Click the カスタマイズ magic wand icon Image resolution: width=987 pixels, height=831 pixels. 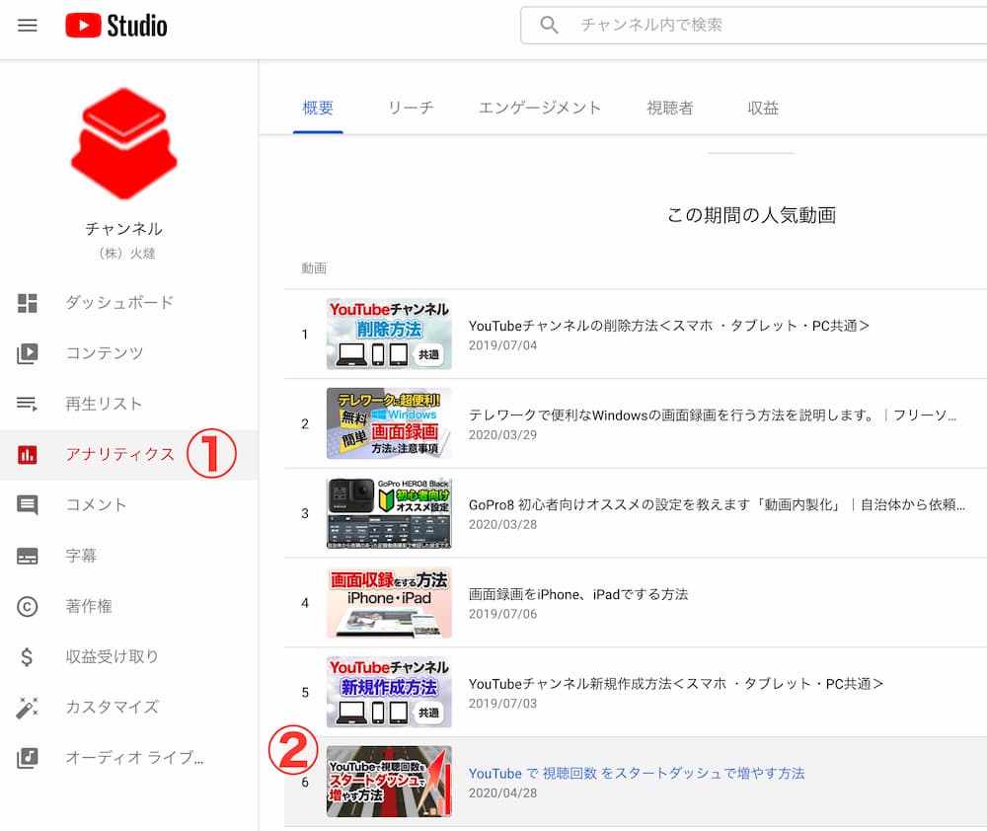click(x=27, y=708)
